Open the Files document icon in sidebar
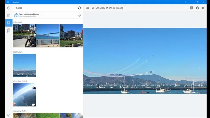The width and height of the screenshot is (210, 118). 9,15
